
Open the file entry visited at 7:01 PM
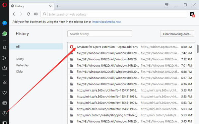[x=131, y=66]
